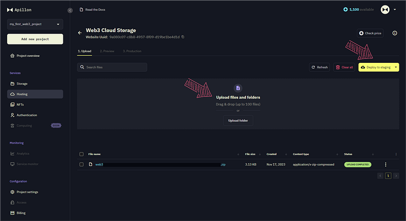The height and width of the screenshot is (221, 406).
Task: Sort by File size column arrow
Action: (260, 154)
